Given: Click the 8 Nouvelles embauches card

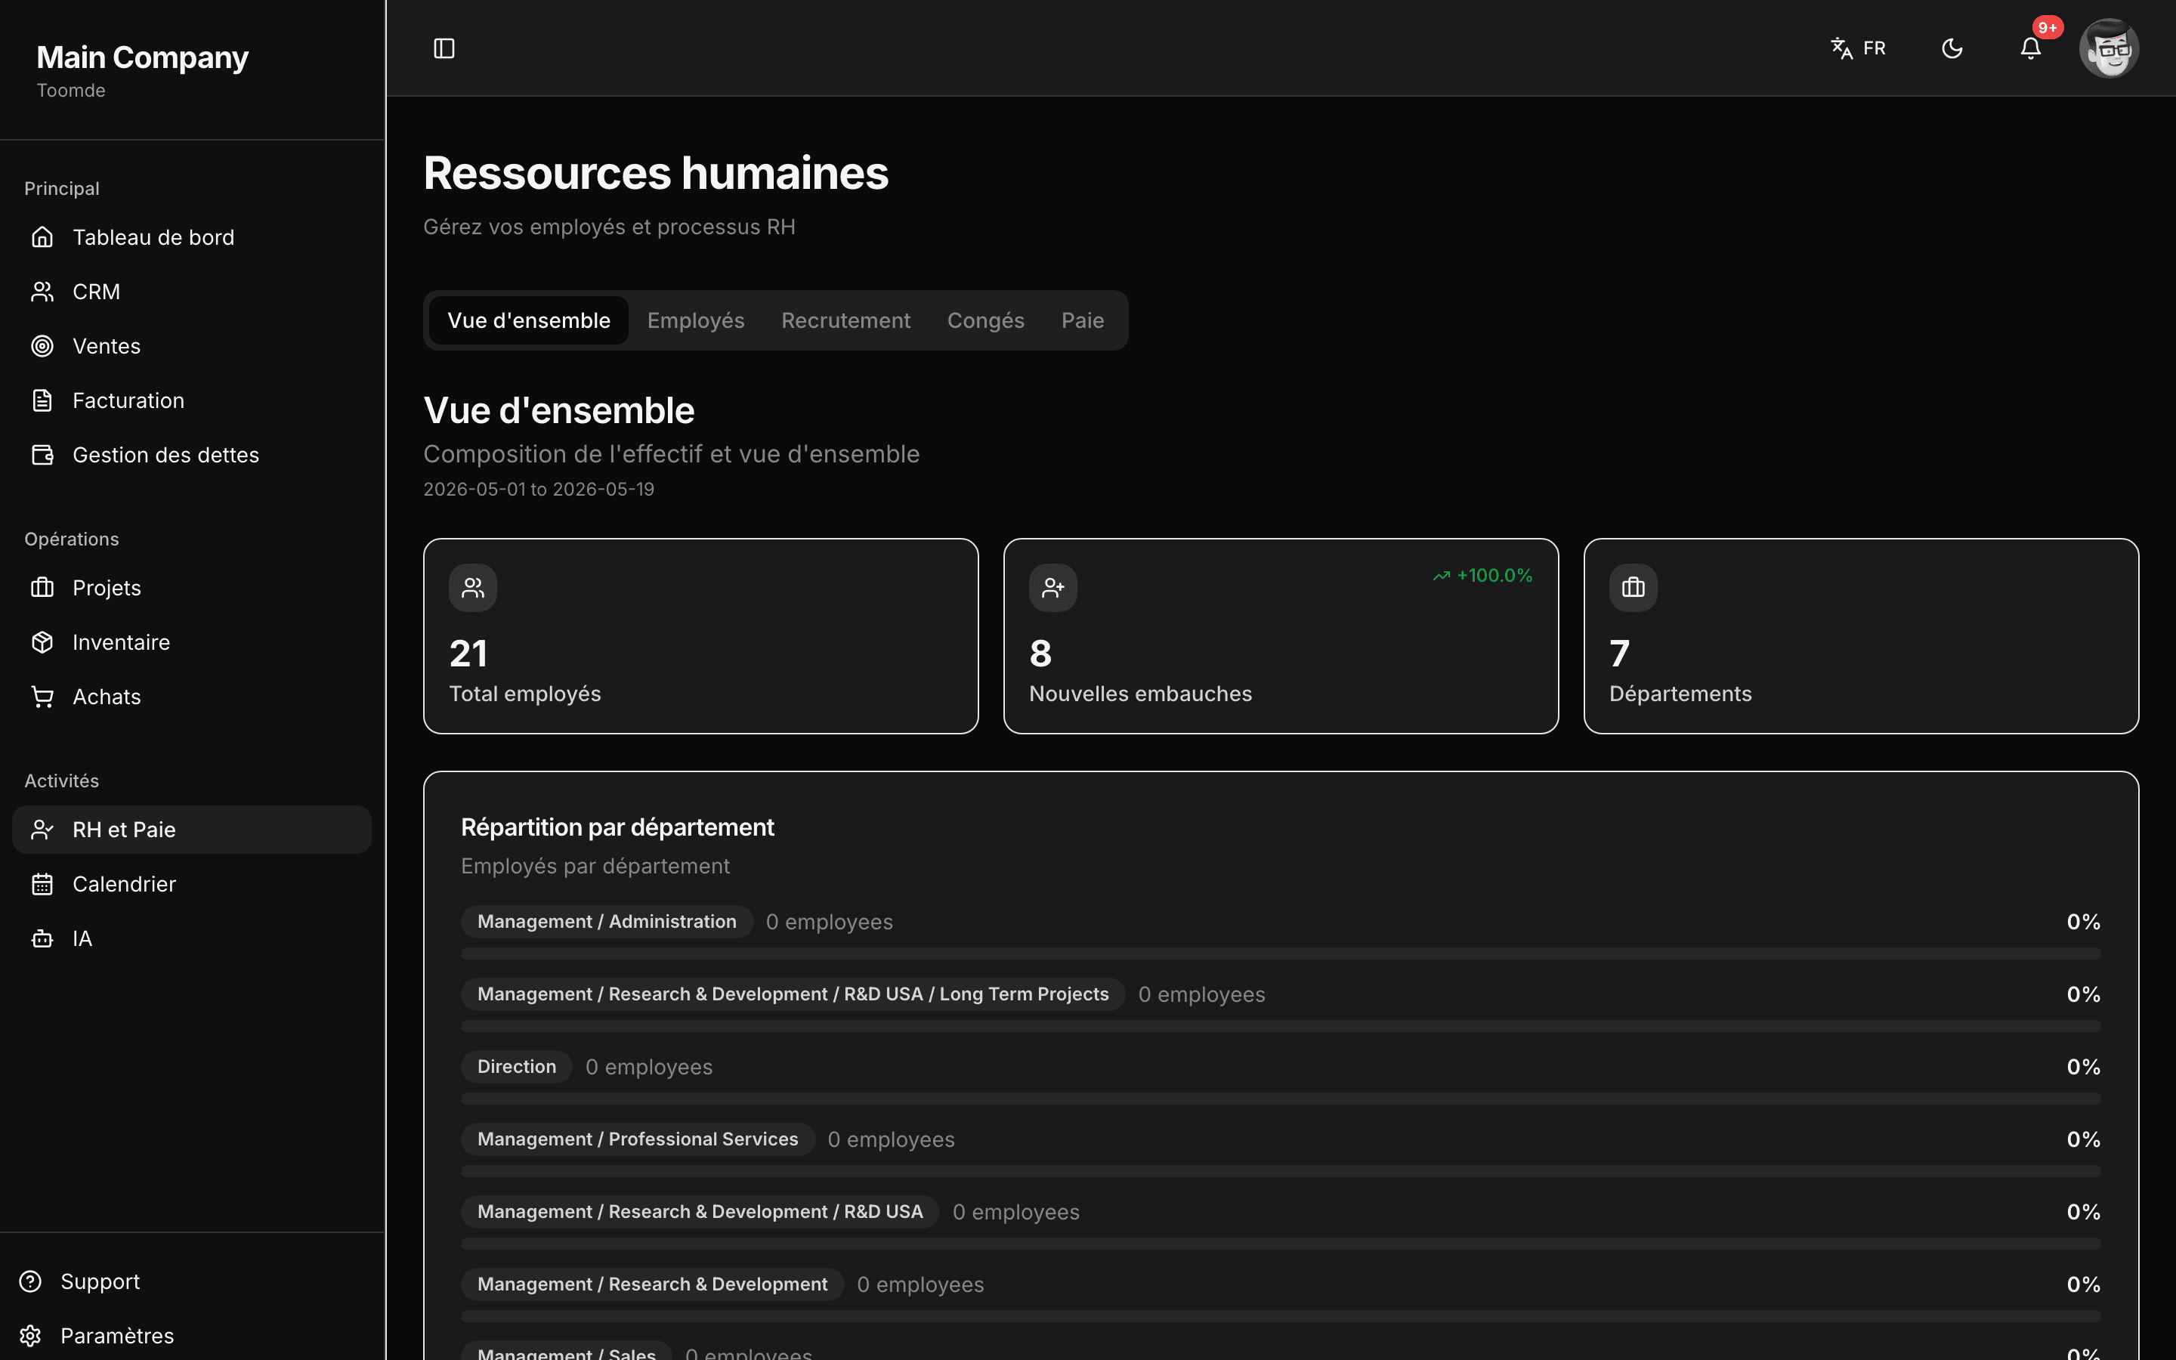Looking at the screenshot, I should coord(1281,636).
